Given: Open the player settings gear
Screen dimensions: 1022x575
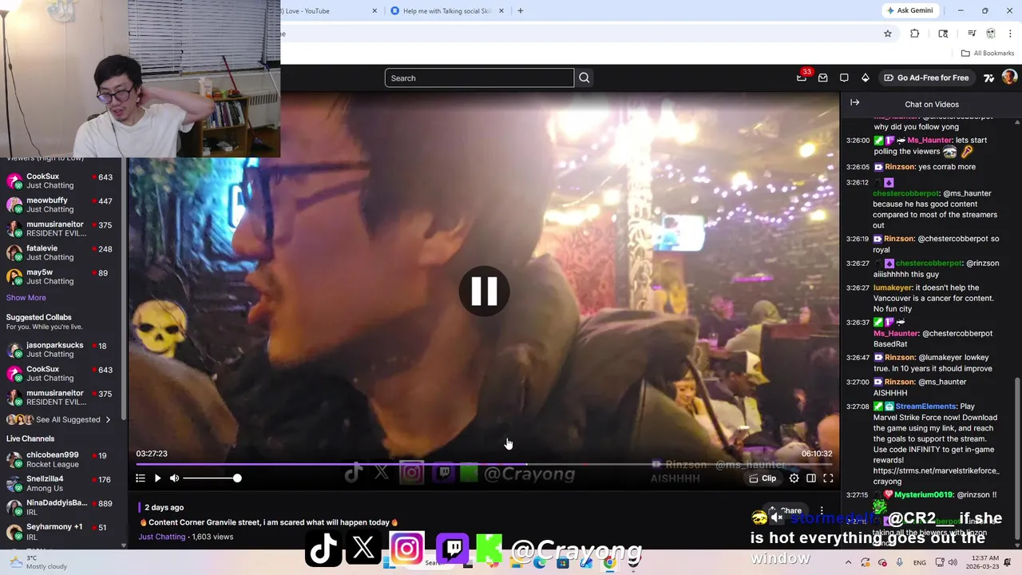Looking at the screenshot, I should 794,478.
